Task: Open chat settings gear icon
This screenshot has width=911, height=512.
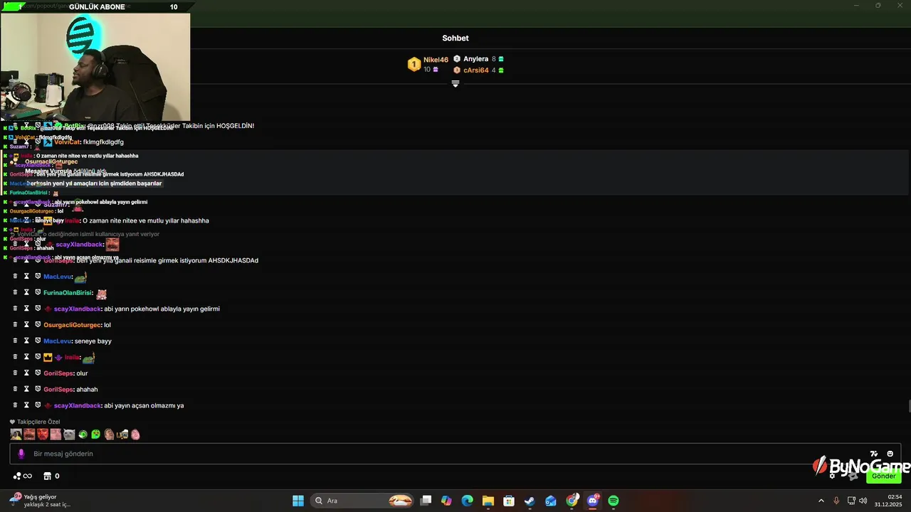Action: coord(832,476)
